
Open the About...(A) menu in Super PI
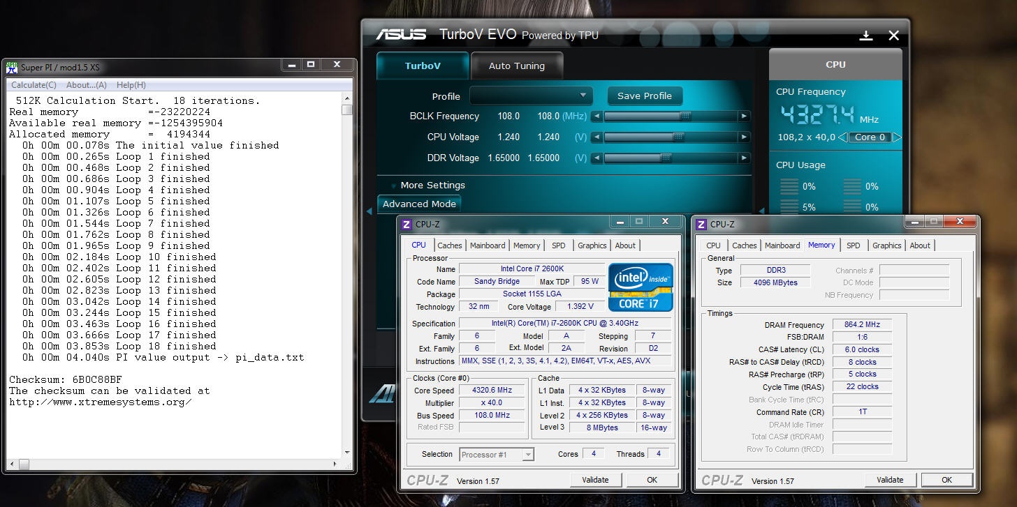[x=87, y=85]
